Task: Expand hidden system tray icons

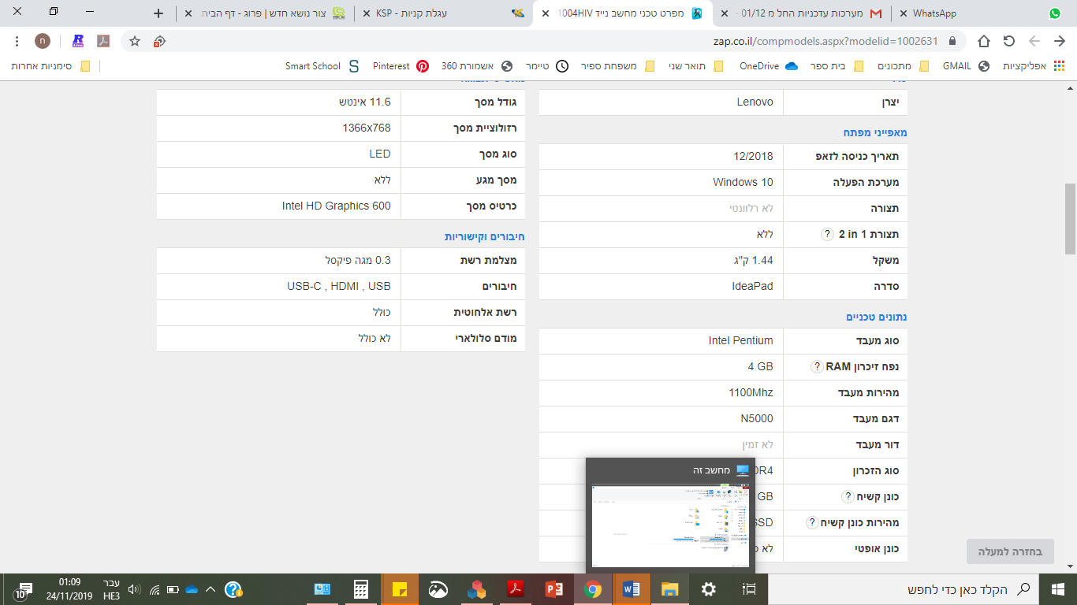Action: coord(211,589)
